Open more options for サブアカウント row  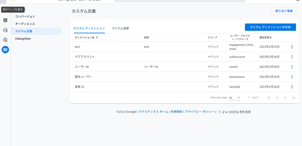[x=292, y=57]
